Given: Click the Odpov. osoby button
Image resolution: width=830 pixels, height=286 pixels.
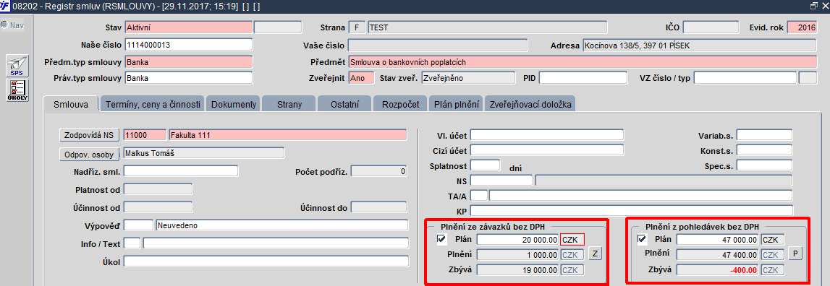Looking at the screenshot, I should click(90, 155).
